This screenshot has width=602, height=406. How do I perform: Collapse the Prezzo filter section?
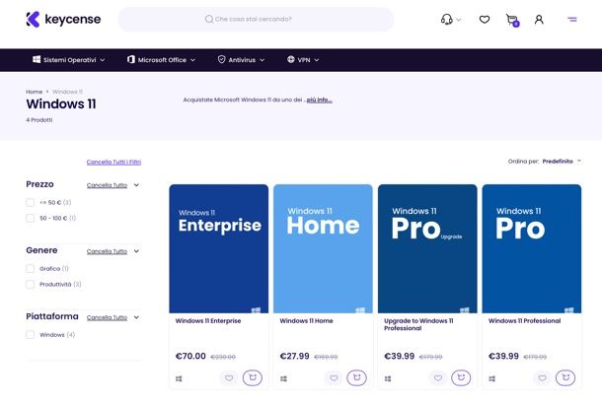(x=136, y=185)
